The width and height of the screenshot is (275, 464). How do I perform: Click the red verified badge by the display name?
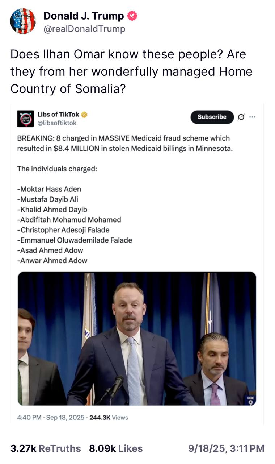click(132, 16)
